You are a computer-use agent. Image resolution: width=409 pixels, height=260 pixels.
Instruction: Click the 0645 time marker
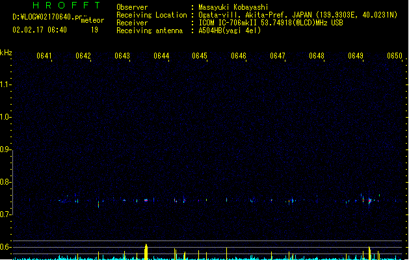(x=200, y=56)
